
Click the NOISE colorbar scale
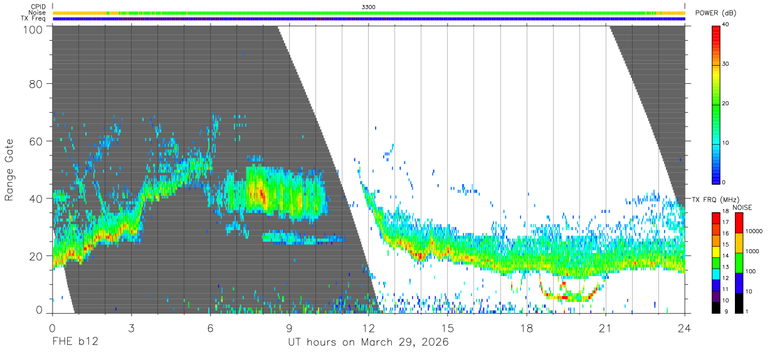click(739, 263)
